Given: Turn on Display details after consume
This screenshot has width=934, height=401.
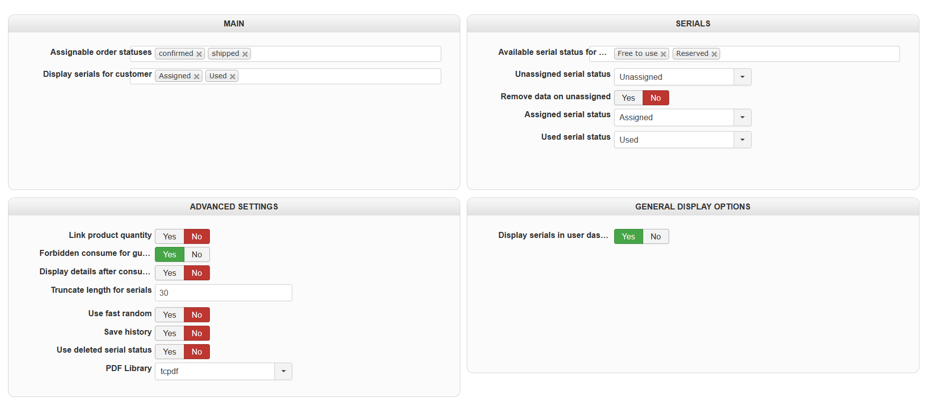Looking at the screenshot, I should [x=169, y=273].
